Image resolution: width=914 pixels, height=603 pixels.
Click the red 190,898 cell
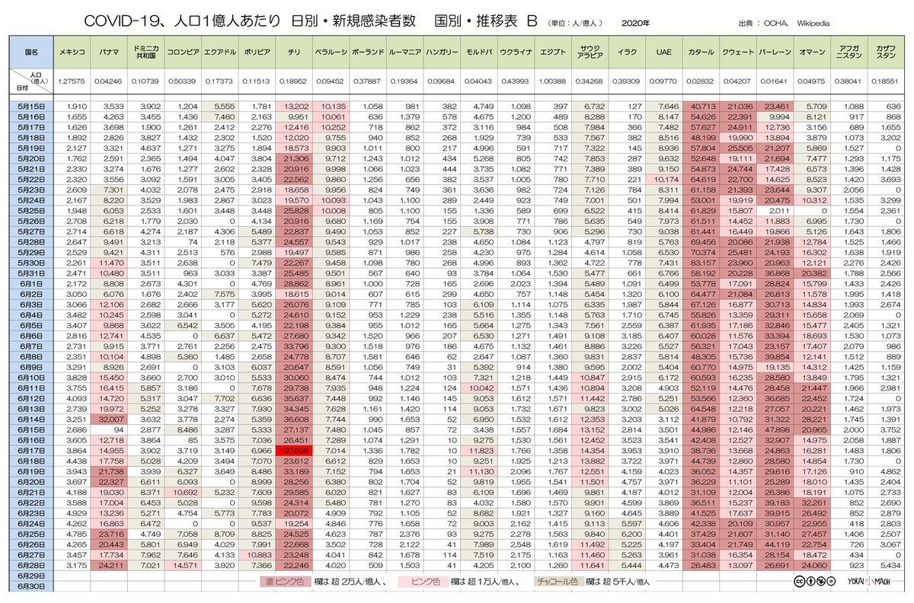[x=293, y=451]
